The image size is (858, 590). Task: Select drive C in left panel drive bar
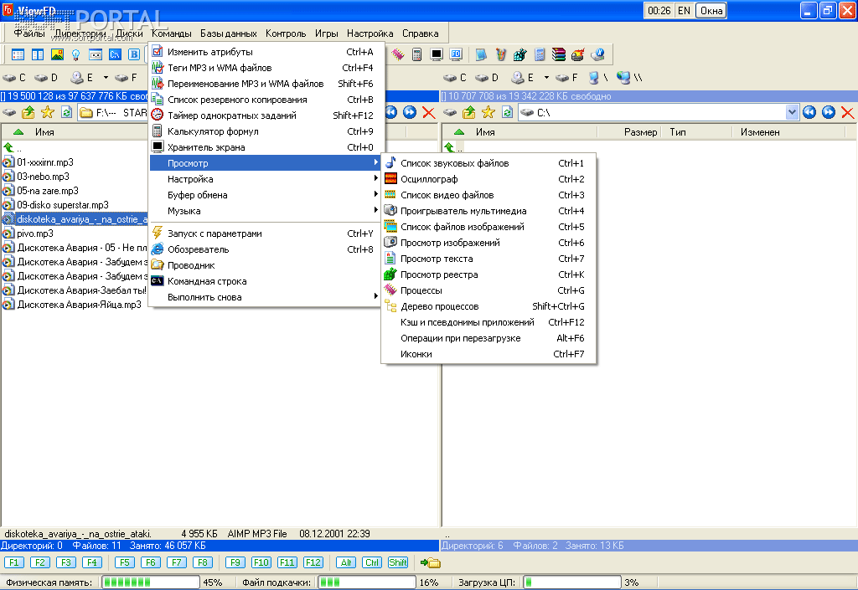click(15, 78)
